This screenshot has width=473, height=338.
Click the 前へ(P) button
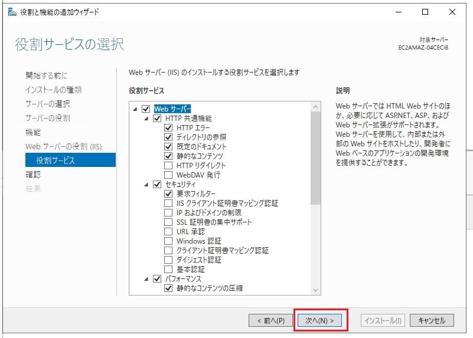pos(271,320)
